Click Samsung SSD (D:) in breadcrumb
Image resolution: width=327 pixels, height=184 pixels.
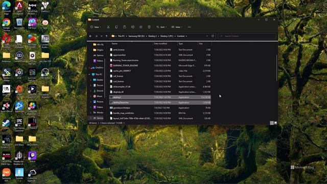(136, 36)
